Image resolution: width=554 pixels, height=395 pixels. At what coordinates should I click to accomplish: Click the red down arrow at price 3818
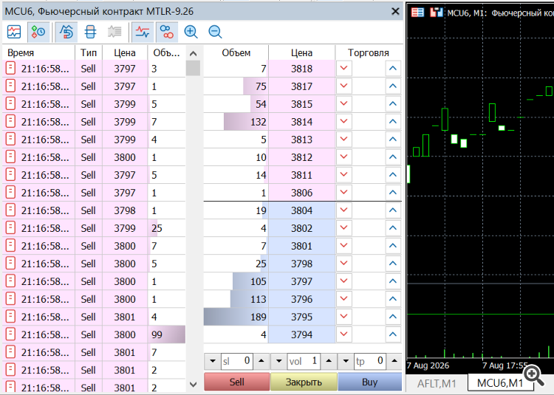[x=343, y=69]
